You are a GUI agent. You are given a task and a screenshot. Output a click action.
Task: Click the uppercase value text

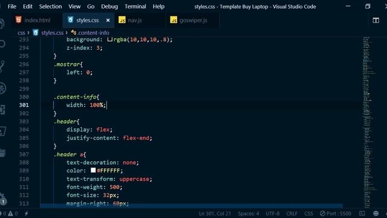pyautogui.click(x=134, y=179)
